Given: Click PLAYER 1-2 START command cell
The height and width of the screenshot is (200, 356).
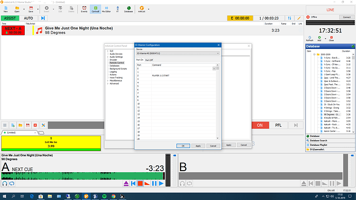Looking at the screenshot, I should point(184,75).
